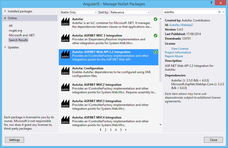Click the Autofac ASP.NET MVC2 Integration logo
228x148 pixels.
pyautogui.click(x=65, y=87)
